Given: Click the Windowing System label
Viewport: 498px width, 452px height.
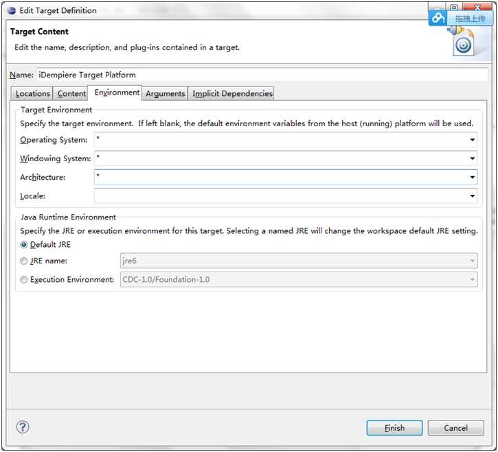Looking at the screenshot, I should (x=55, y=158).
